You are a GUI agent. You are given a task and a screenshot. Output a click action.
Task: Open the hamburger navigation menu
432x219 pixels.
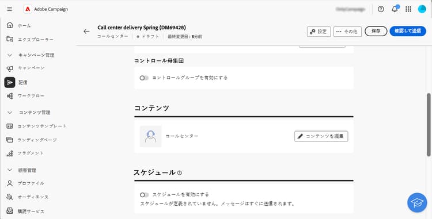coord(10,9)
